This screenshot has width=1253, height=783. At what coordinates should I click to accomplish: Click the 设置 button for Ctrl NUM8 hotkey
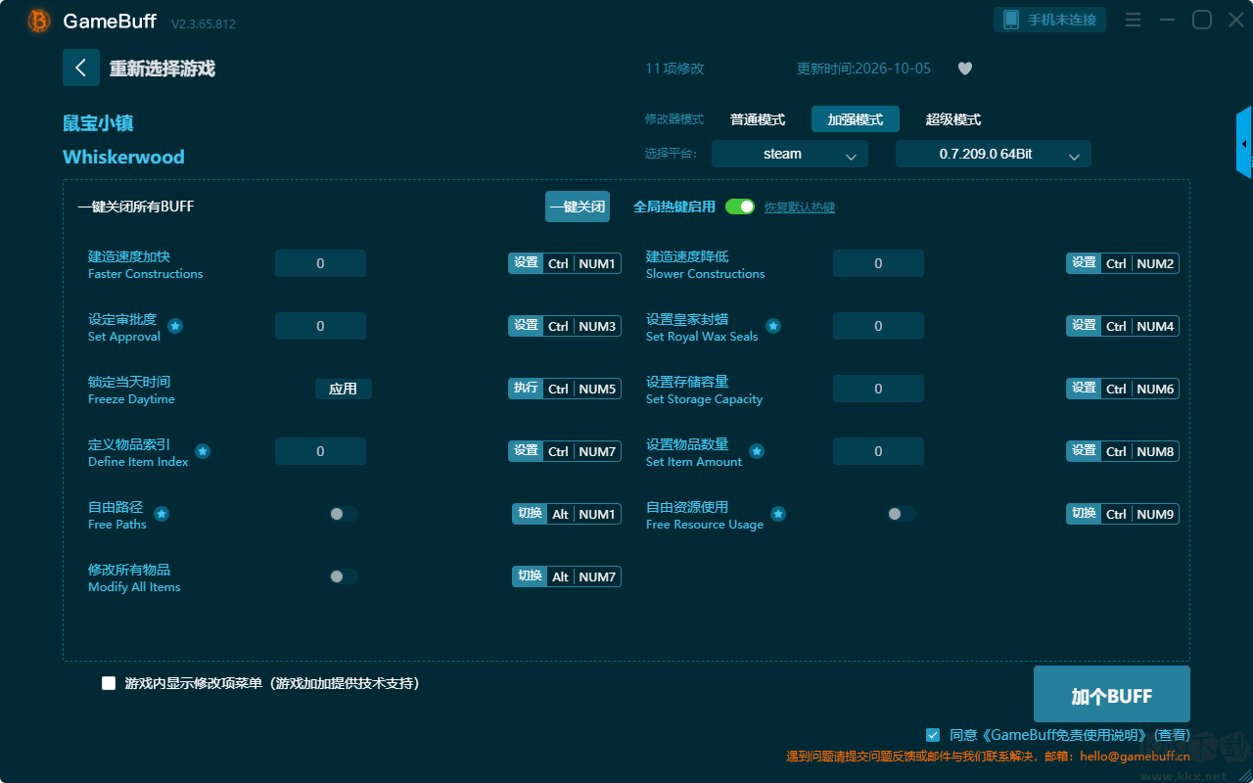[x=1084, y=451]
